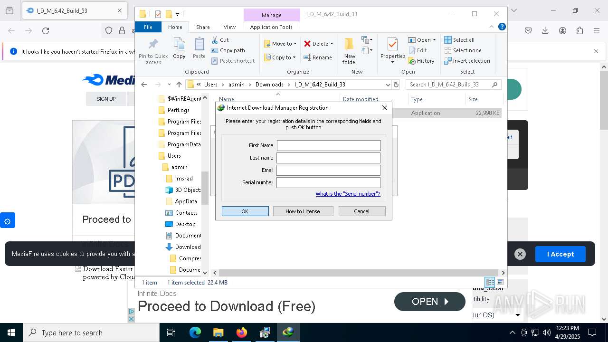Image resolution: width=608 pixels, height=342 pixels.
Task: Open File Explorer taskbar icon
Action: 218,332
